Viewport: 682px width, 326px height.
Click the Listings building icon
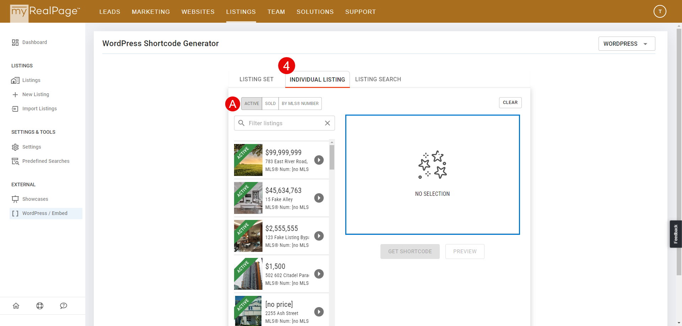(15, 81)
